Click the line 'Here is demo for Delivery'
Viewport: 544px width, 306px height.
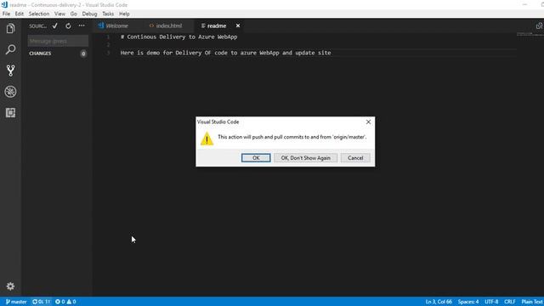coord(226,53)
